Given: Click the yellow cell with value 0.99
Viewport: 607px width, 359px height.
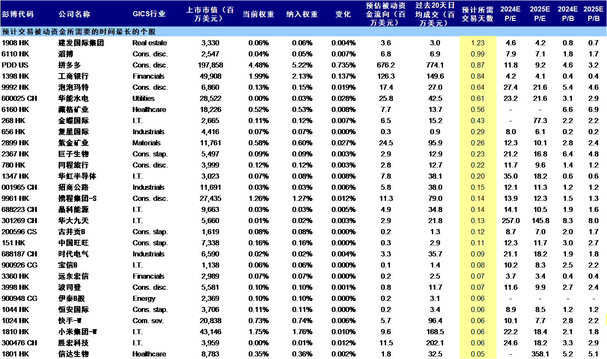Looking at the screenshot, I should tap(478, 54).
